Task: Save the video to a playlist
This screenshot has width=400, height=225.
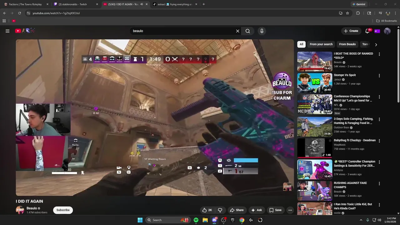Action: 275,210
